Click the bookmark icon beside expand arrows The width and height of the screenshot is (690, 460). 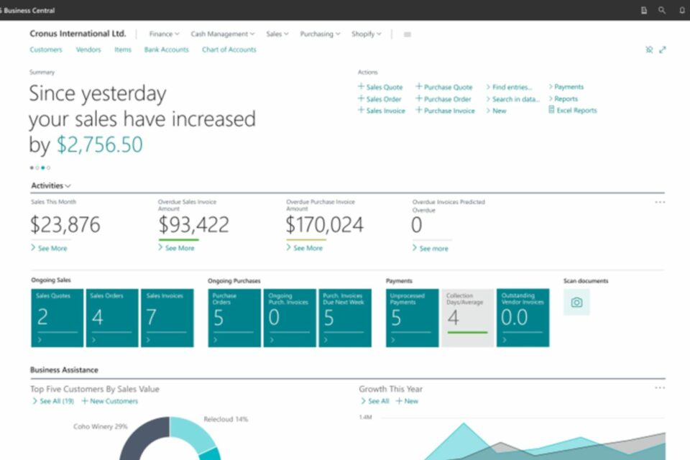click(649, 50)
